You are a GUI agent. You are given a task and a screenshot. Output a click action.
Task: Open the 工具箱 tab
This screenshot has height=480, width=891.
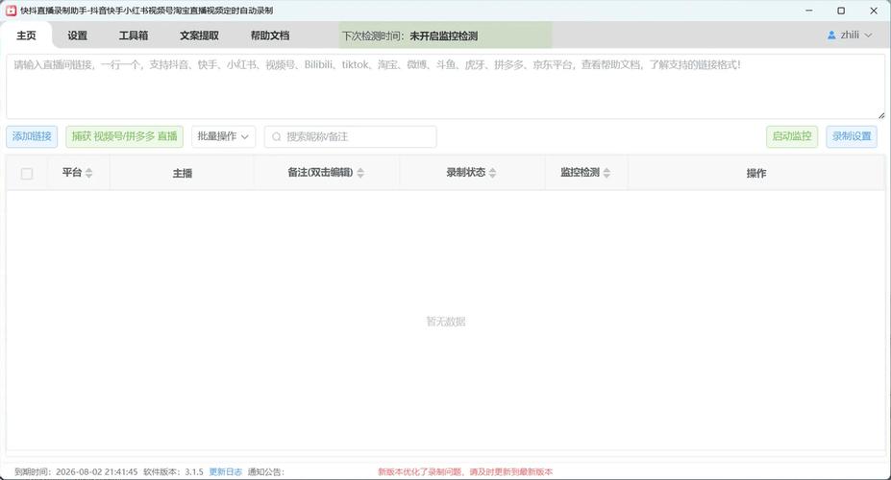click(x=134, y=36)
